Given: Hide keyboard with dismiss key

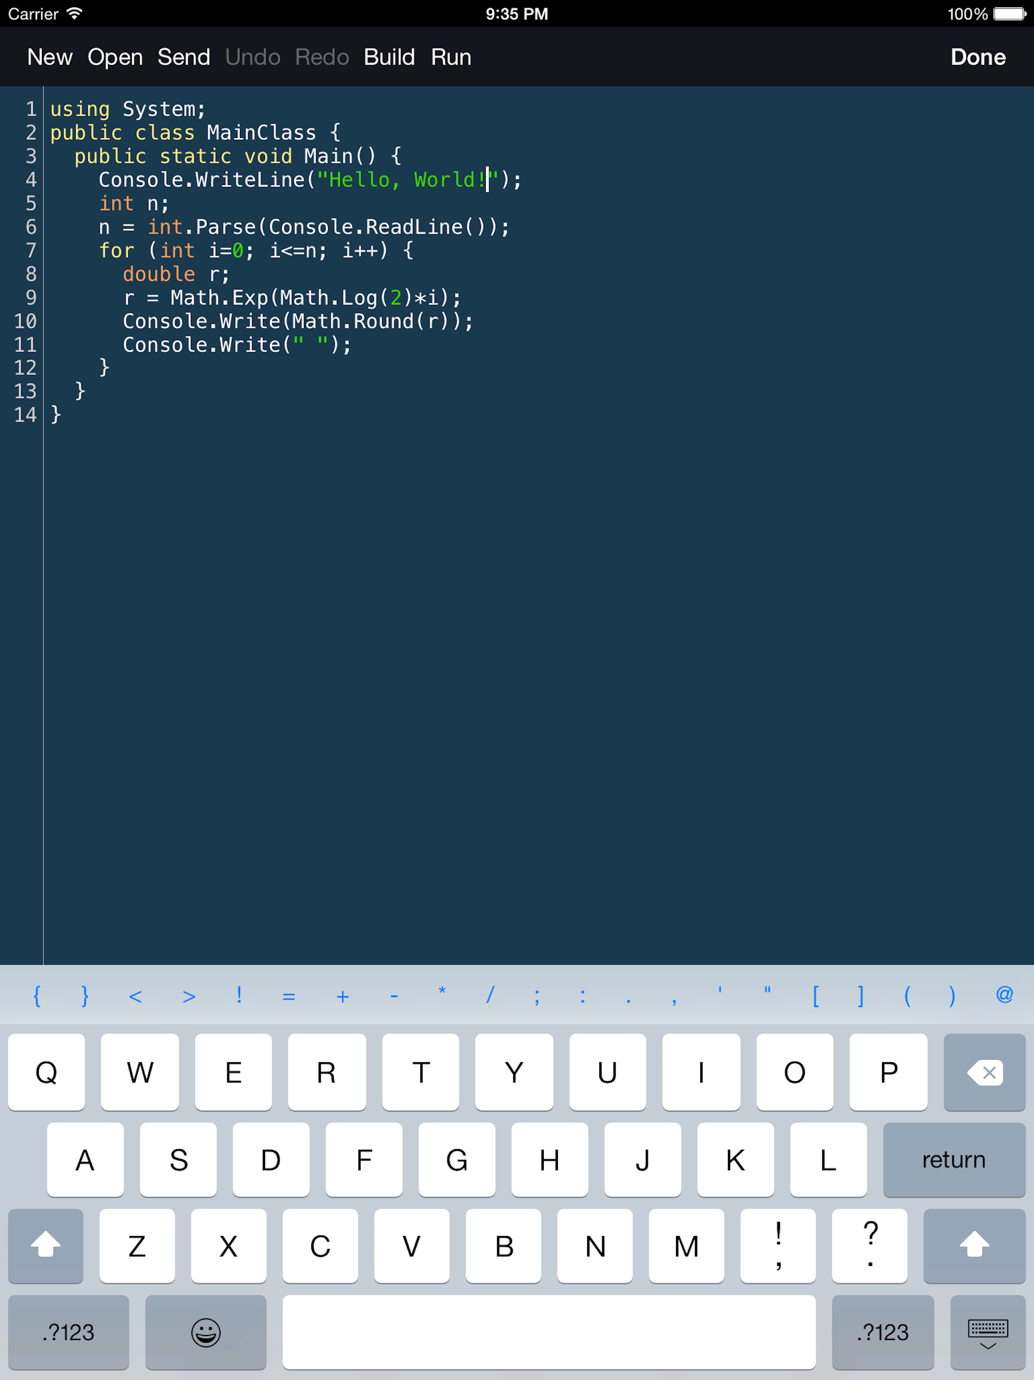Looking at the screenshot, I should [x=987, y=1332].
